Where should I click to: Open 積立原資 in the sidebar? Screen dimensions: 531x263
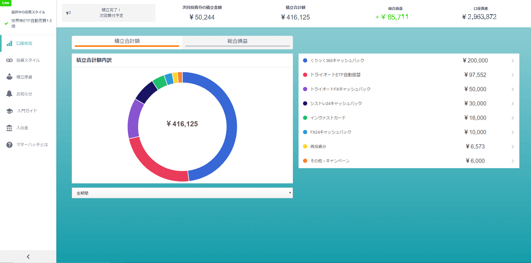(x=28, y=77)
